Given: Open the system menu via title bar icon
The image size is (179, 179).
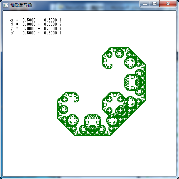Looking at the screenshot, I should point(5,5).
